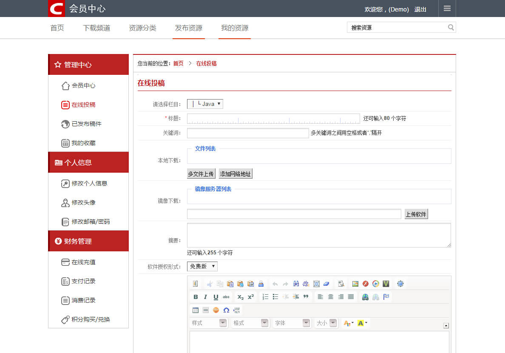Open the Java column selection dropdown
The height and width of the screenshot is (353, 505).
coord(205,104)
